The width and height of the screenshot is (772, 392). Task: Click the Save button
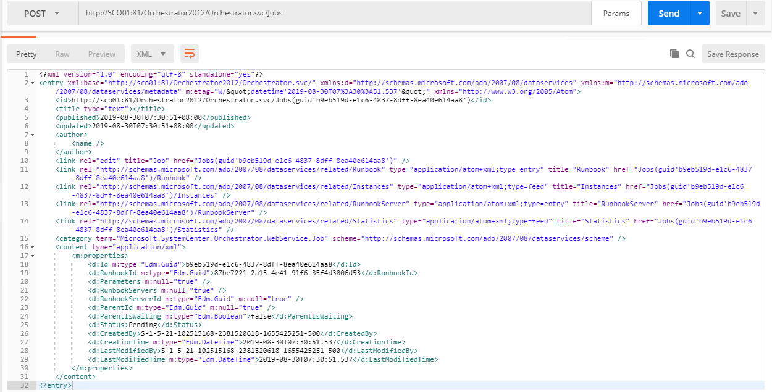coord(731,13)
